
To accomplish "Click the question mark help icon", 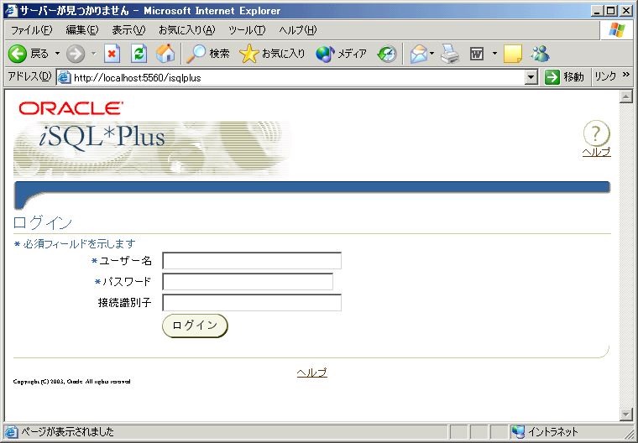I will (x=597, y=133).
